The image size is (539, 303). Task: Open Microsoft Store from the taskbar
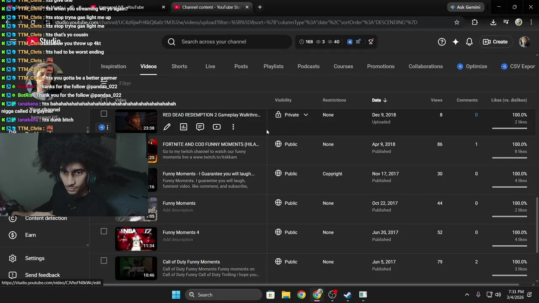(x=270, y=295)
